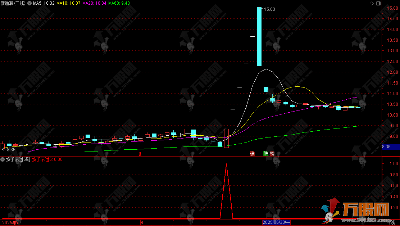Click the 12.00 price axis label
Screen dimensions: 400x226
392,72
